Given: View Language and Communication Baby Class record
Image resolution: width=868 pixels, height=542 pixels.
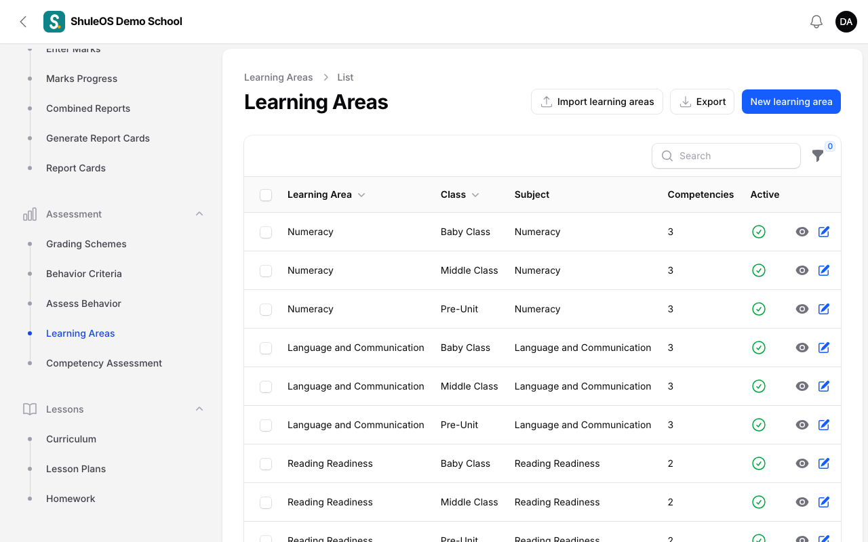Looking at the screenshot, I should pos(802,348).
